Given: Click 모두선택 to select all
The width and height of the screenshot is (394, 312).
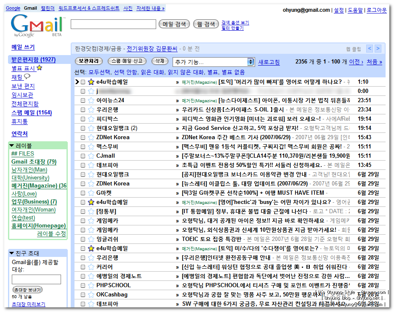Looking at the screenshot, I should (99, 72).
